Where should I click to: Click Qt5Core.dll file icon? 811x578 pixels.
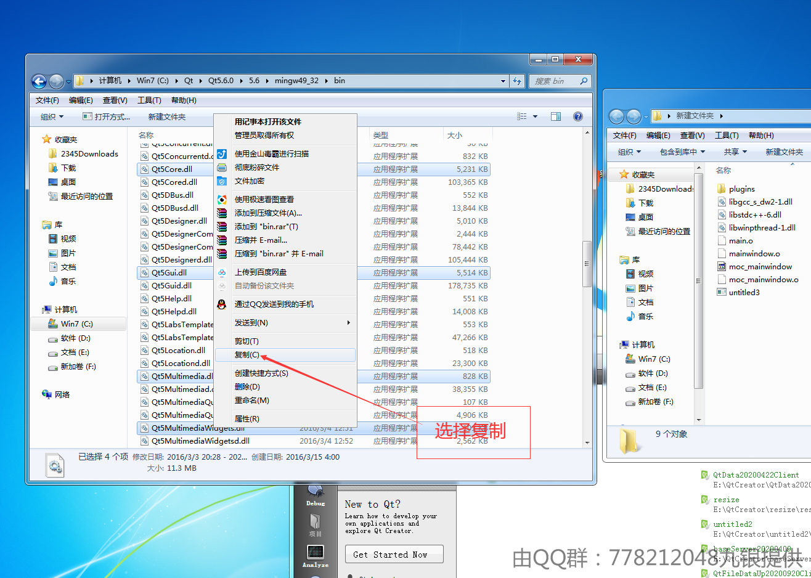pyautogui.click(x=144, y=169)
